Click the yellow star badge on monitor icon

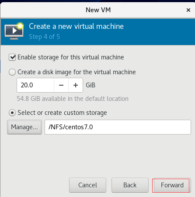coord(20,26)
